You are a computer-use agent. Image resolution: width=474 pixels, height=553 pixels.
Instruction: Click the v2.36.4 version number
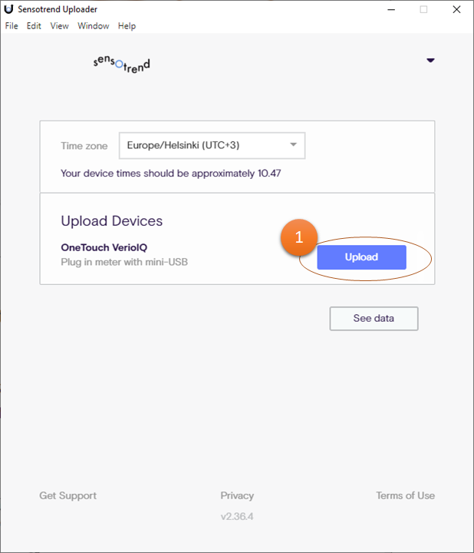(x=237, y=516)
